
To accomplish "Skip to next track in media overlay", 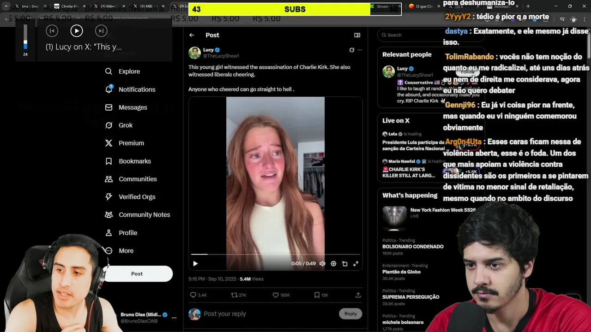I will click(x=101, y=31).
